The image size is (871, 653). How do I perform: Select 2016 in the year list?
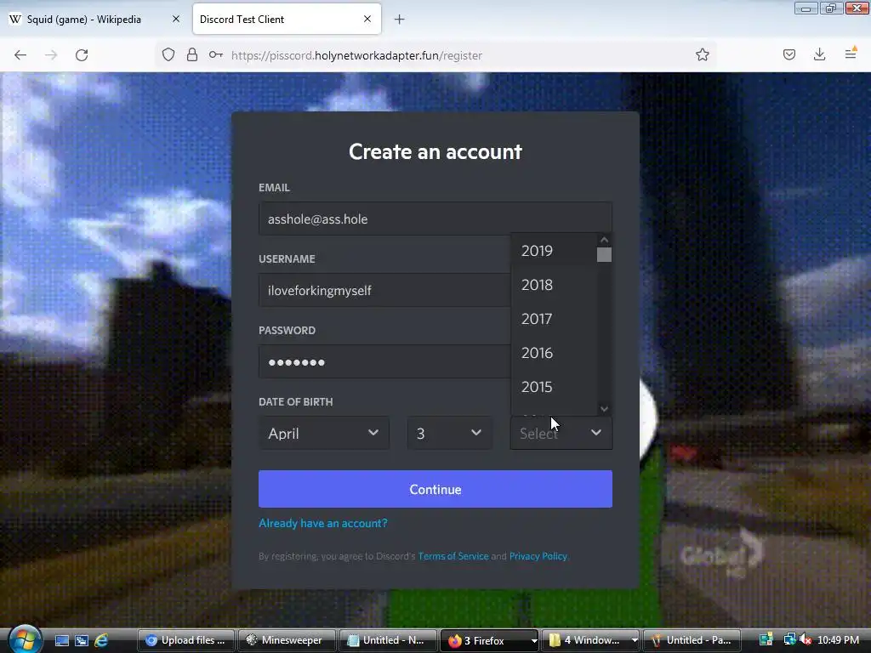pyautogui.click(x=554, y=353)
